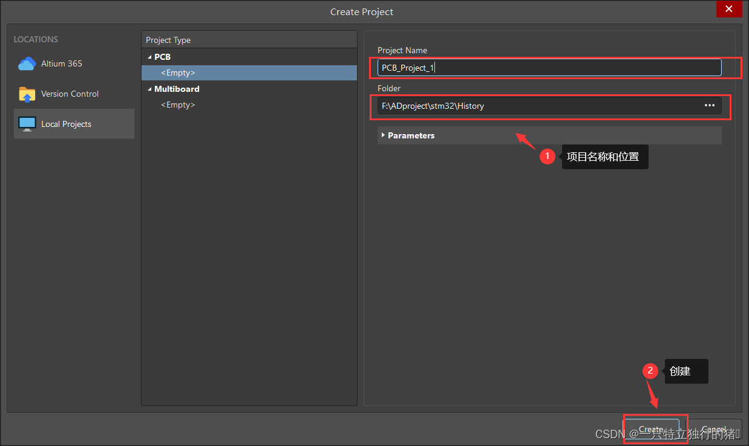Collapse the Multiboard project type group
The image size is (749, 446).
(149, 89)
